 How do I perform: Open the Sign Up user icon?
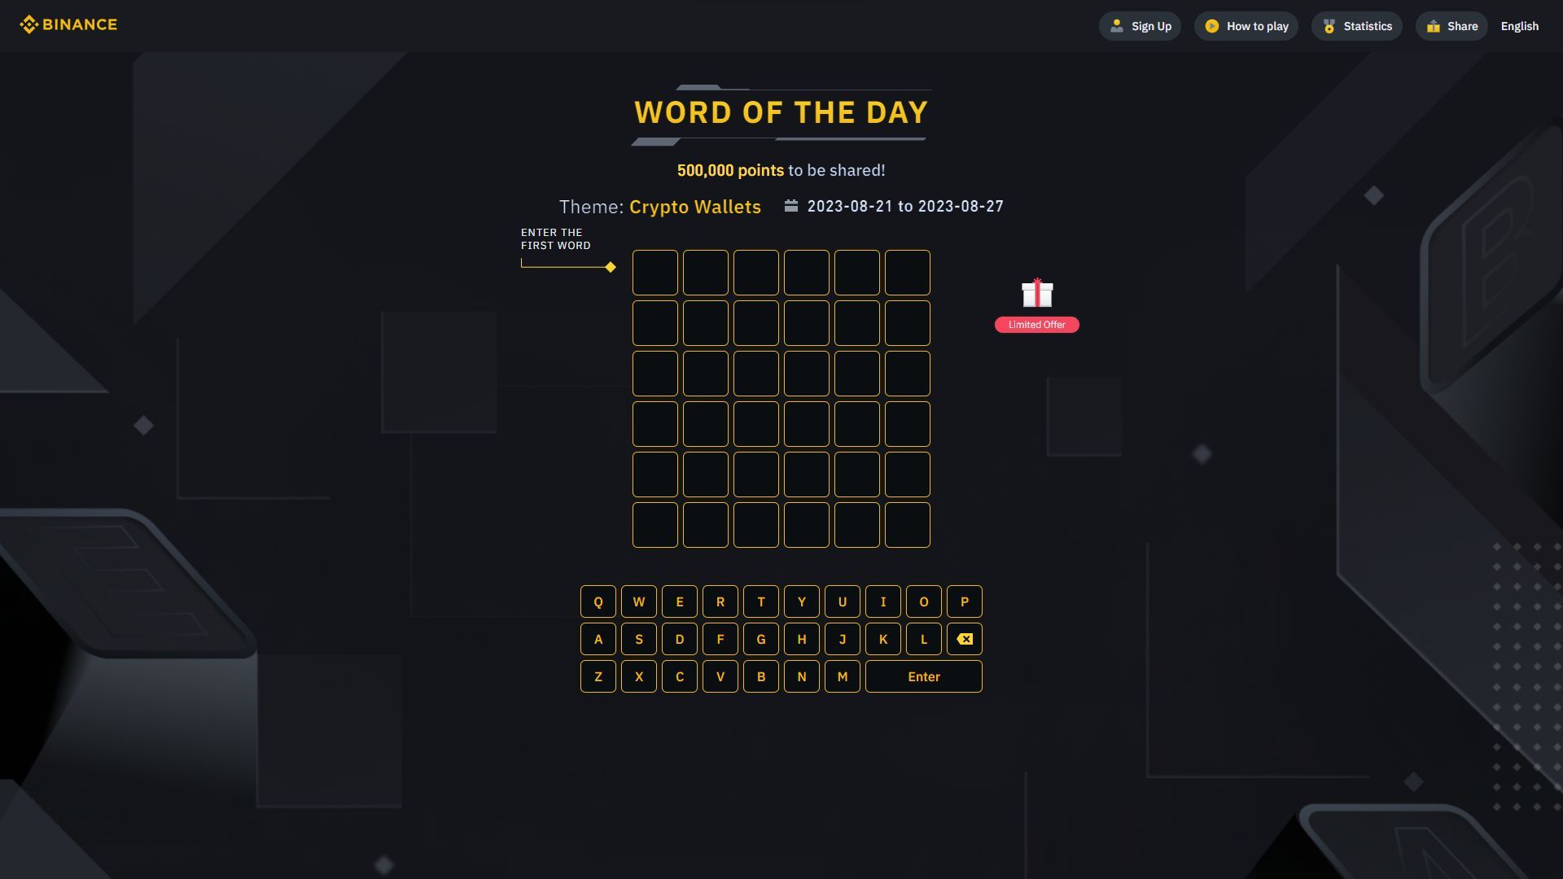coord(1116,26)
